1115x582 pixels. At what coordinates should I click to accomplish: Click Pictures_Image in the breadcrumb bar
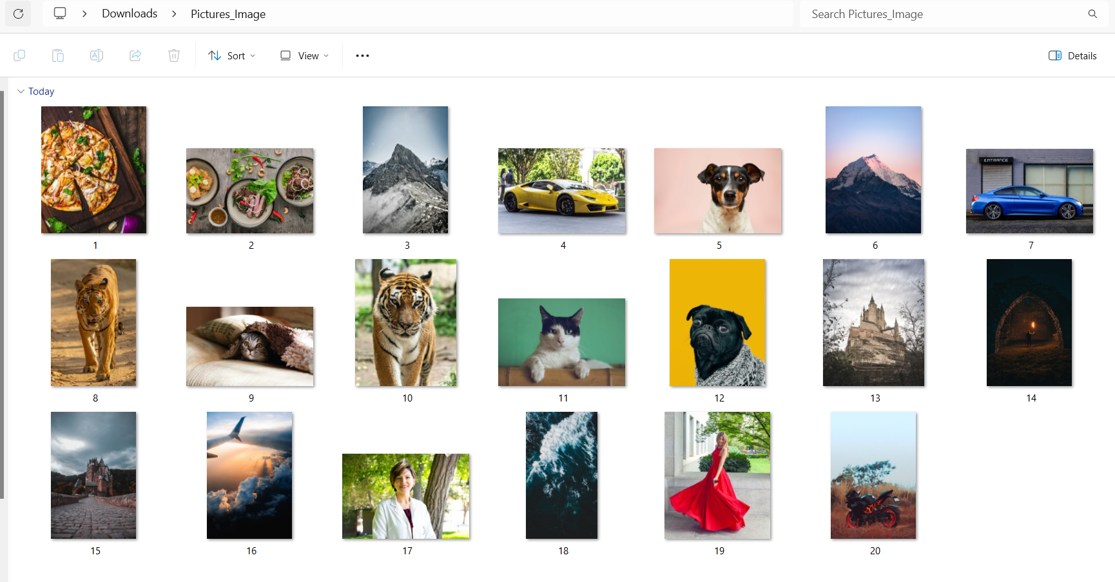[x=227, y=14]
